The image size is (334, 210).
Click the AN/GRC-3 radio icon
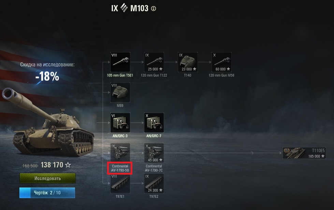[120, 123]
